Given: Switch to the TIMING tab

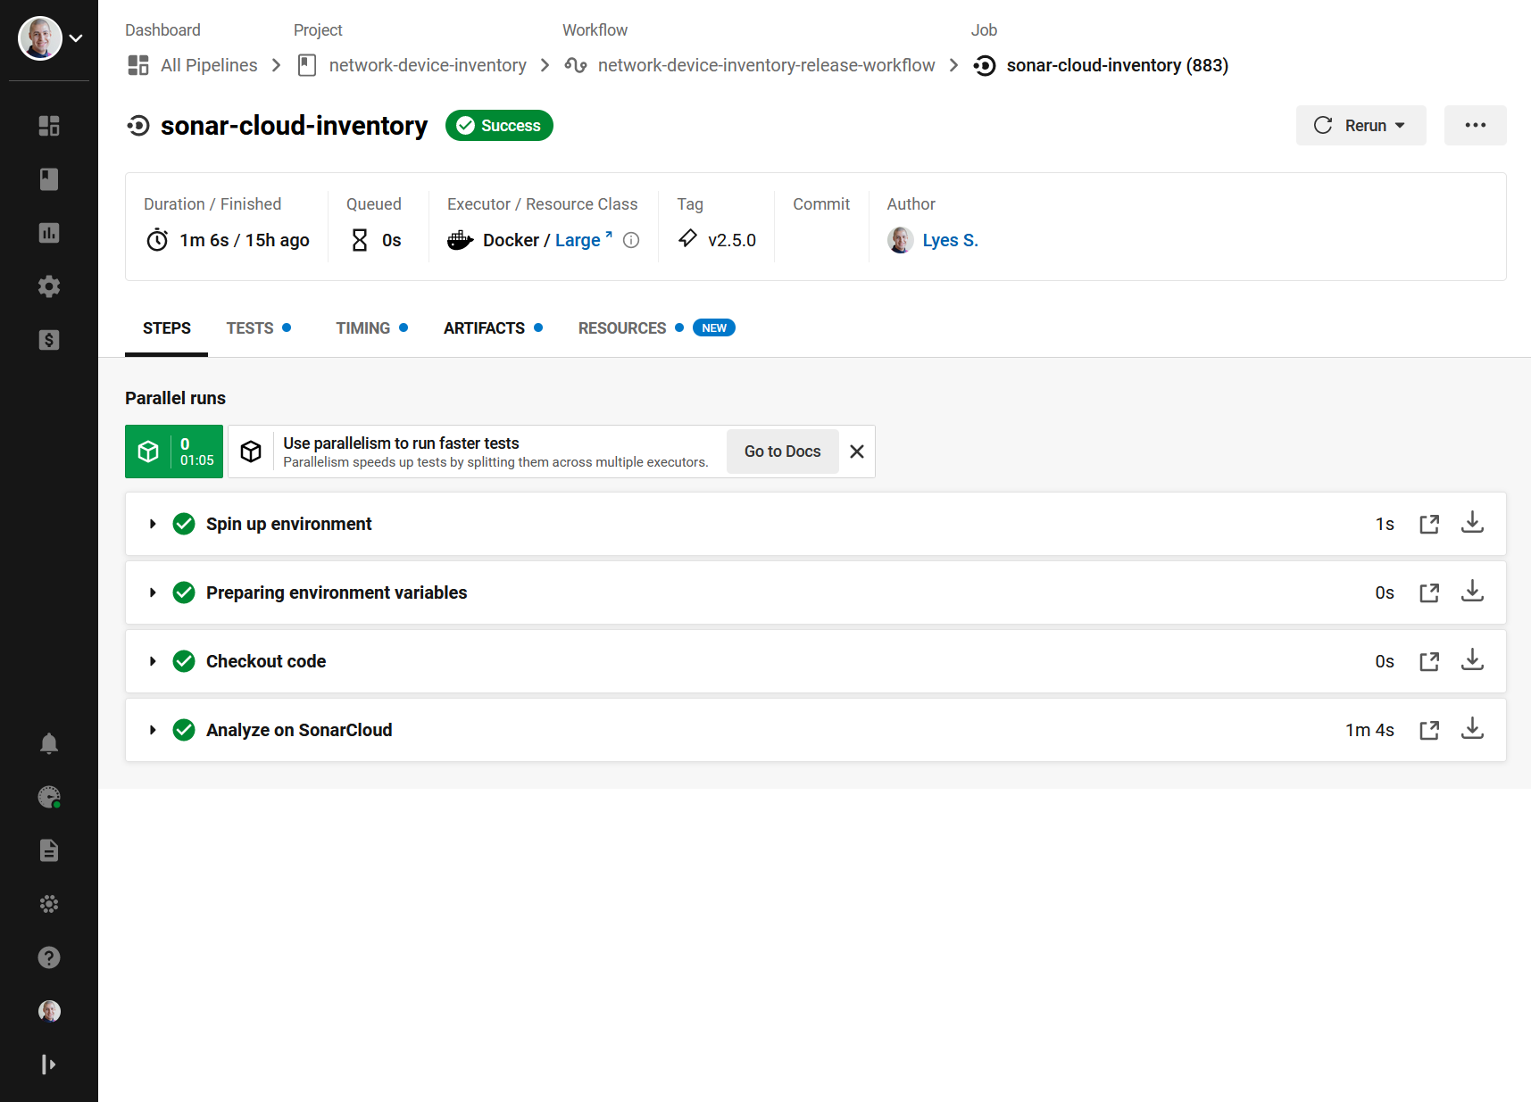Looking at the screenshot, I should pos(372,328).
